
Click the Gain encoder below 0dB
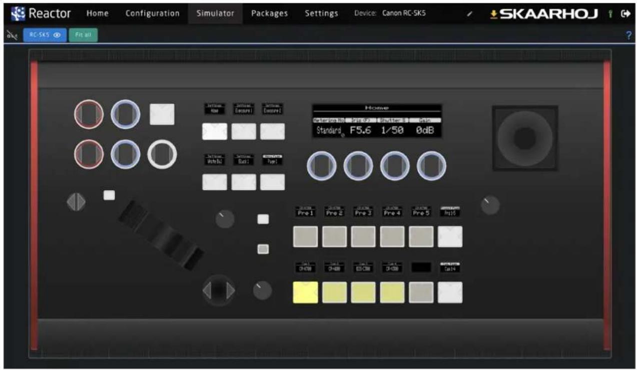tap(431, 166)
